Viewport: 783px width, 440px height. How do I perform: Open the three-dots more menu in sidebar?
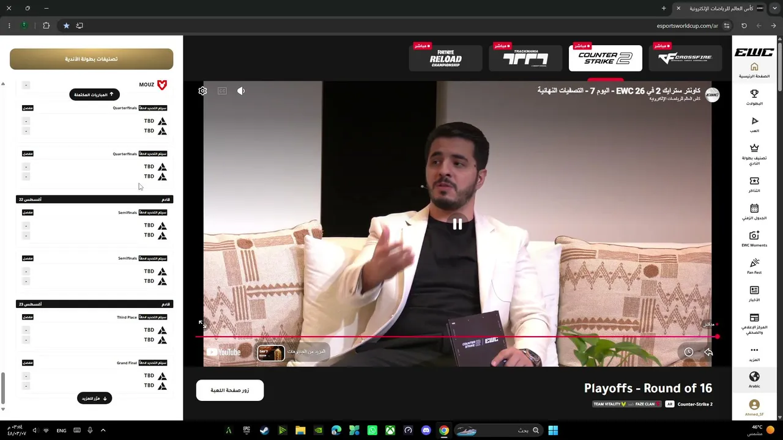754,350
